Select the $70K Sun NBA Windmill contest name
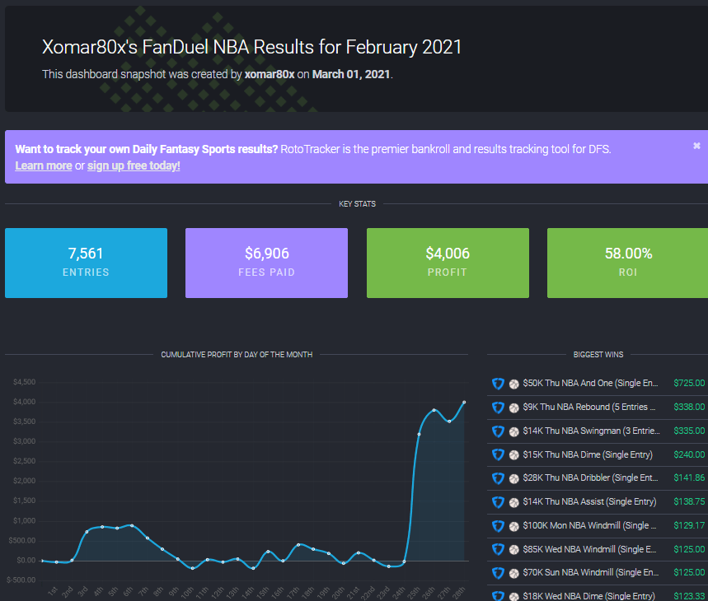 tap(591, 572)
